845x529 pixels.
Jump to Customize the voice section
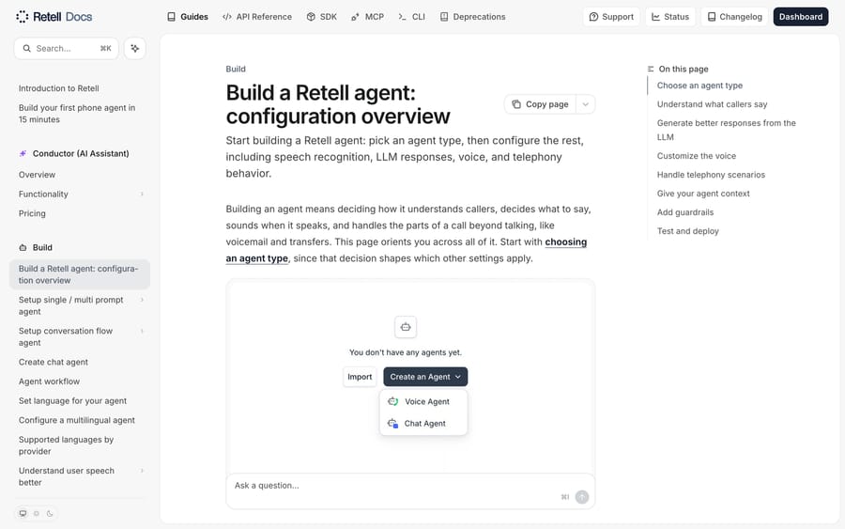pos(697,156)
